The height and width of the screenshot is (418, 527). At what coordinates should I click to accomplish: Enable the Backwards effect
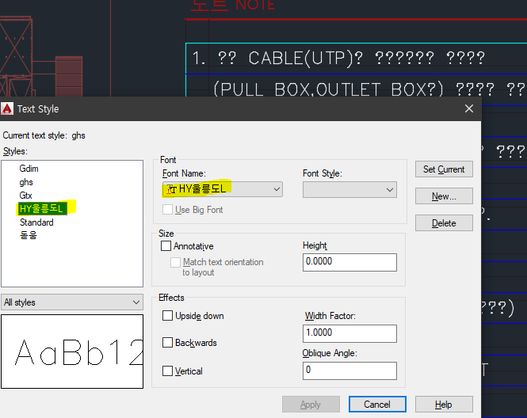pyautogui.click(x=167, y=343)
